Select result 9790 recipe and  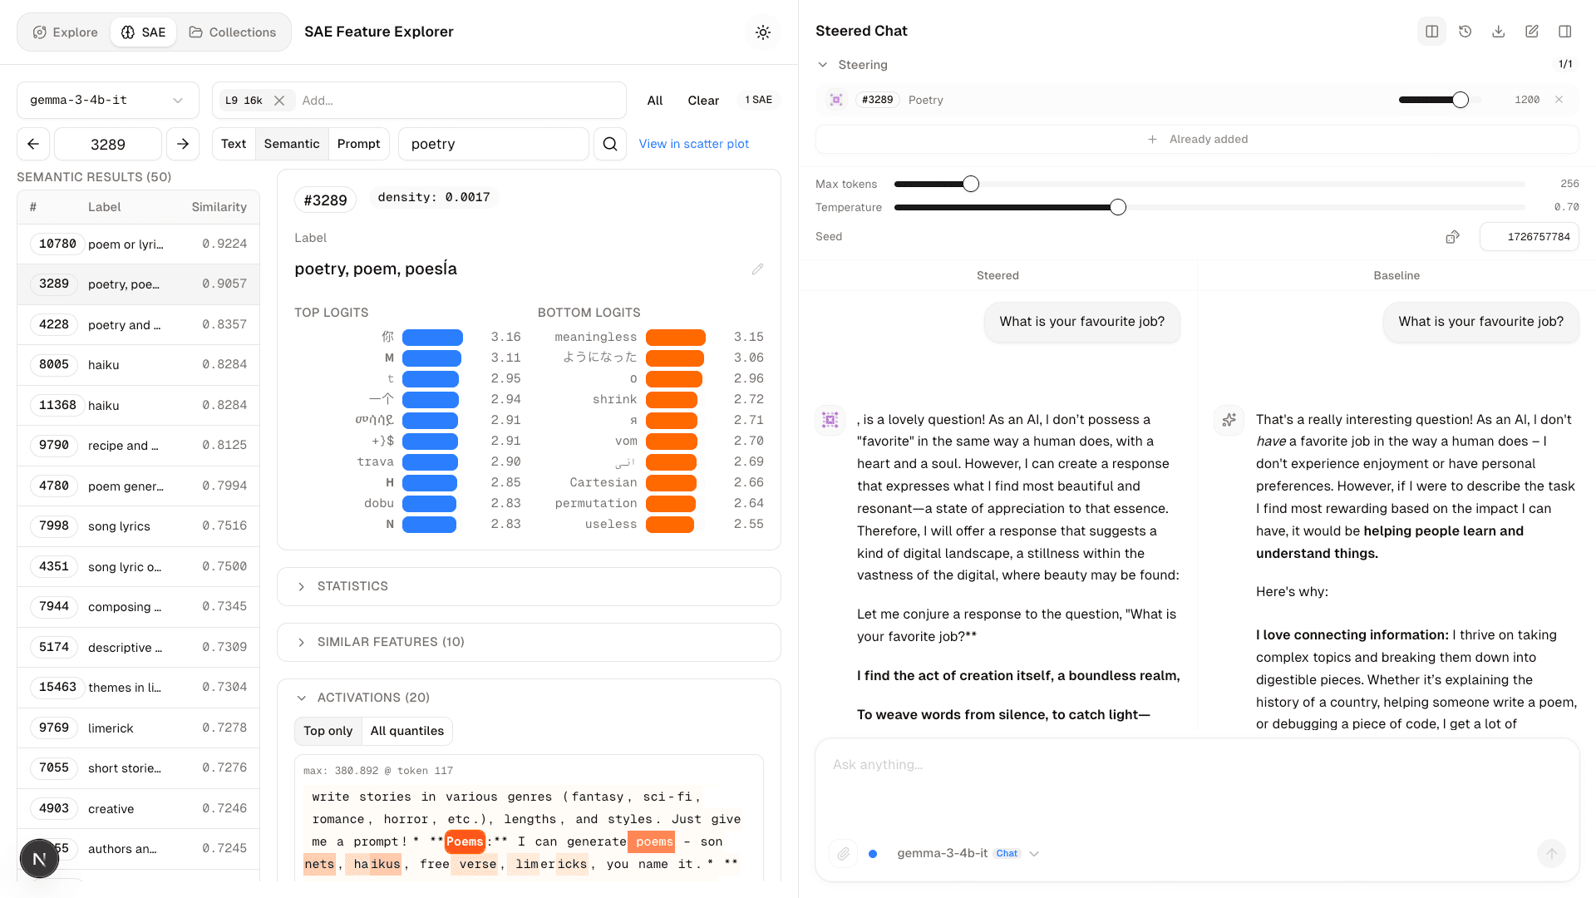(x=138, y=445)
